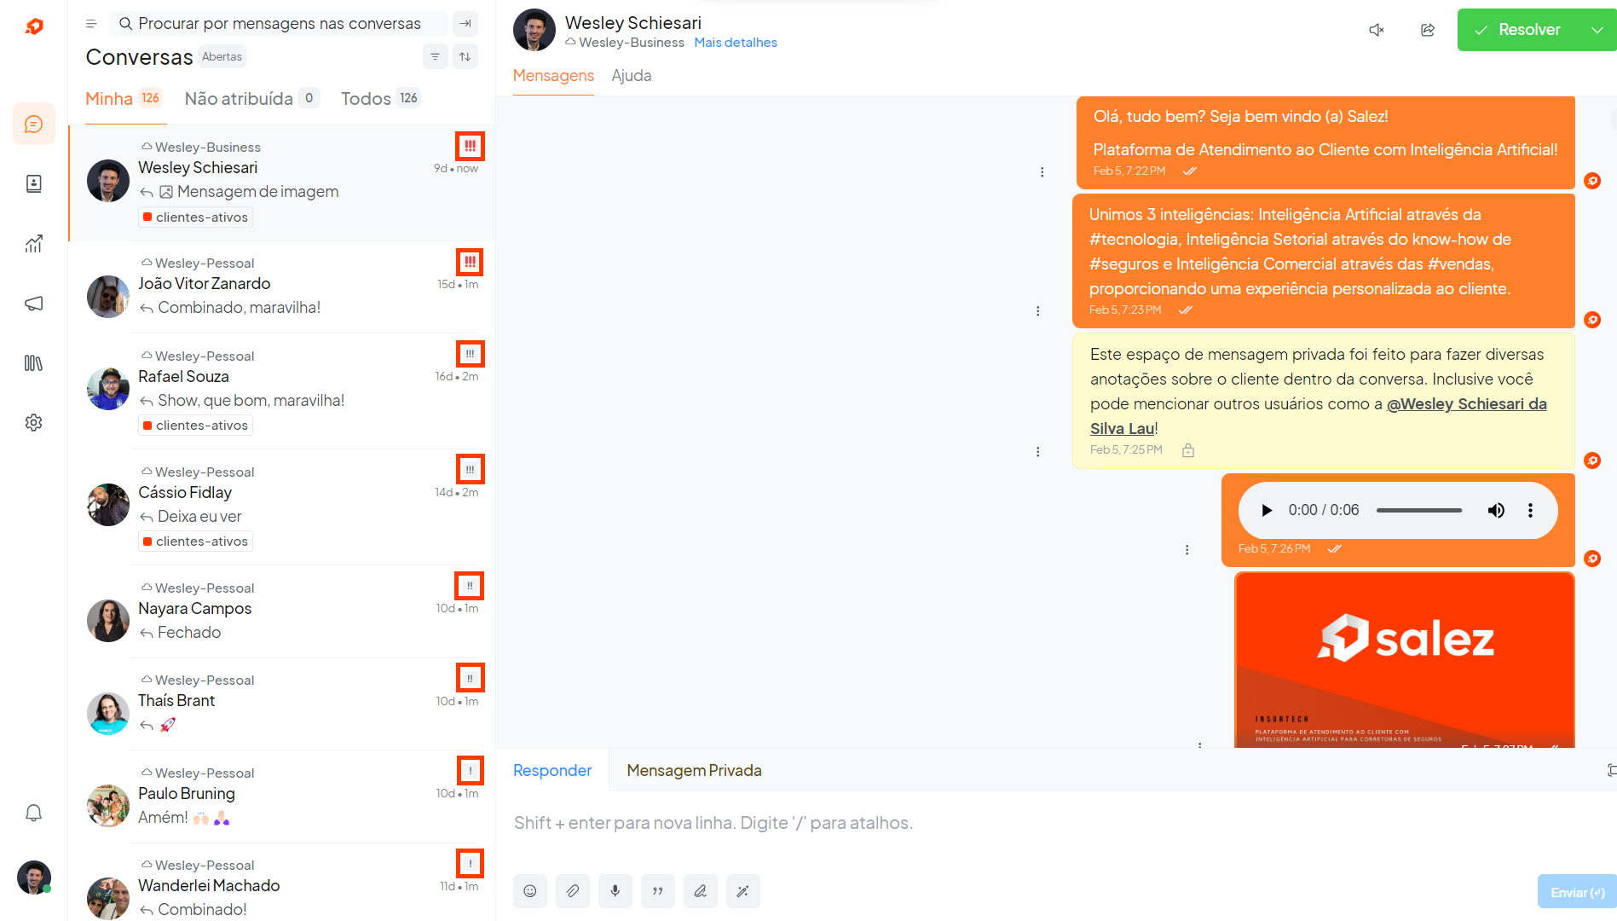Open options for the audio message
This screenshot has width=1617, height=921.
[1187, 550]
